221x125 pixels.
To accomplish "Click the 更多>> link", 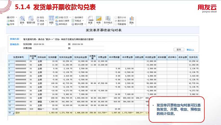I will click(190, 50).
